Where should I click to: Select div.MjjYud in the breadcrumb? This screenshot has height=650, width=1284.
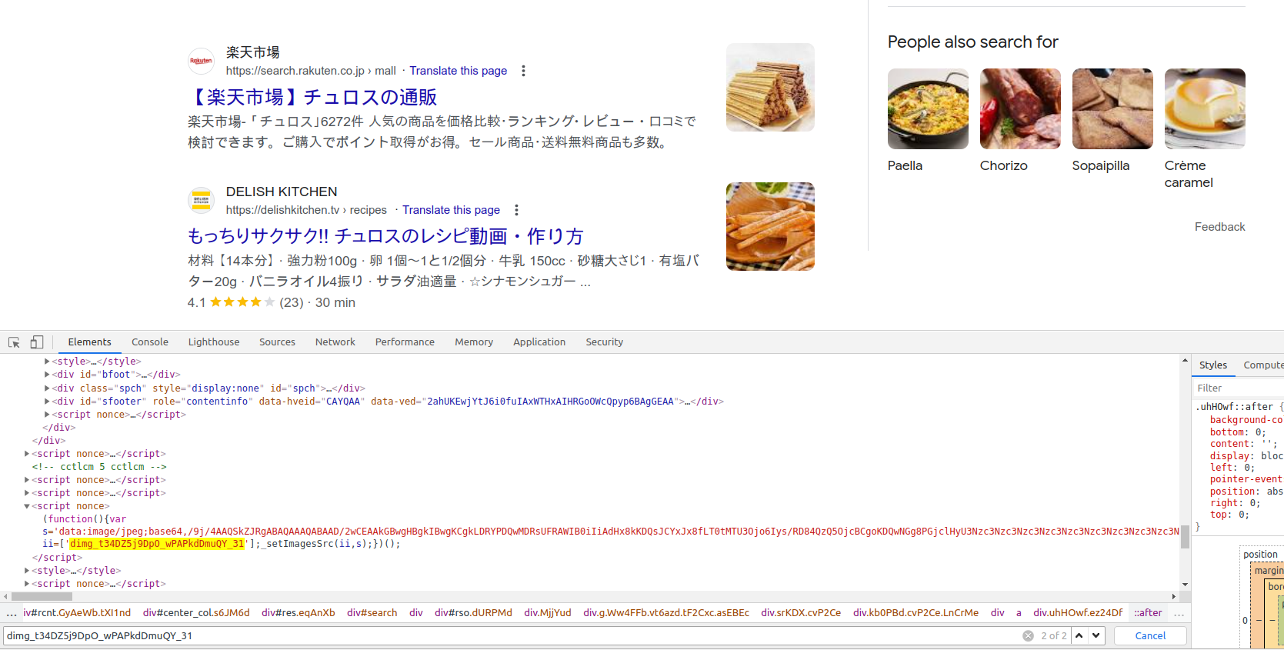548,613
